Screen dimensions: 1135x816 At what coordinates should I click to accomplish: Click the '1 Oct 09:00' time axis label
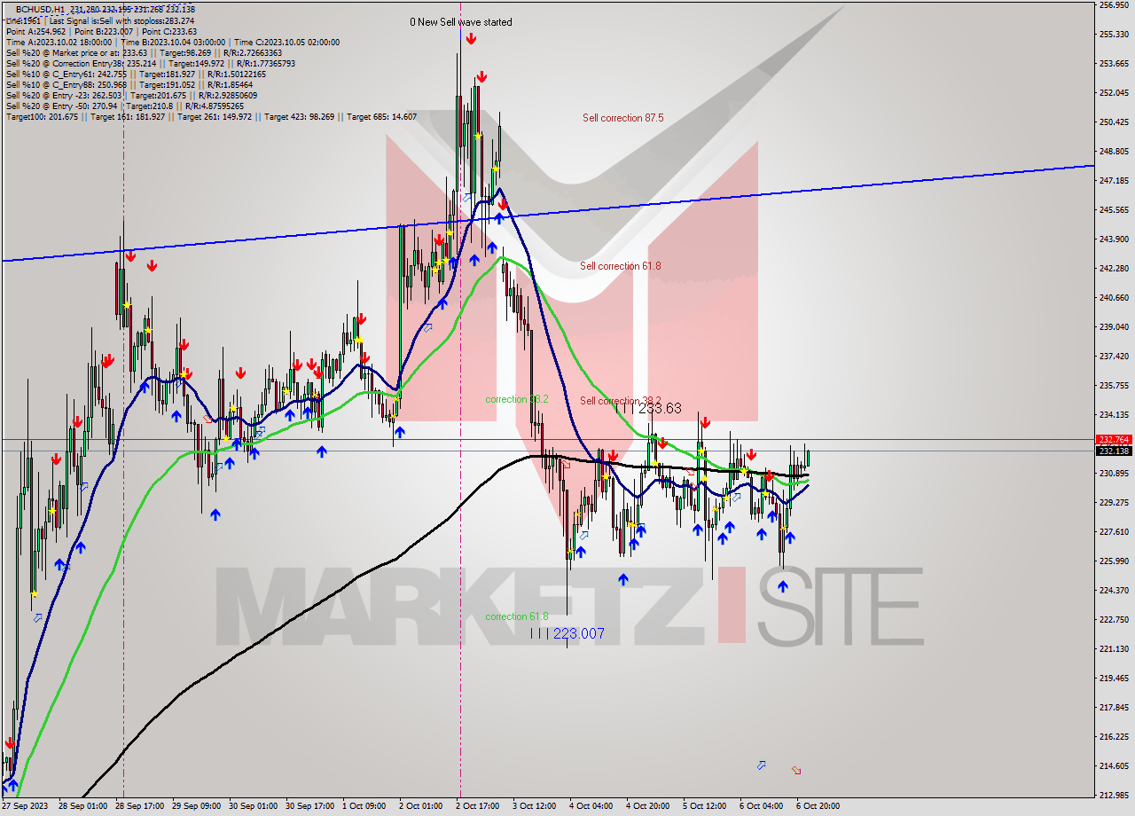364,807
